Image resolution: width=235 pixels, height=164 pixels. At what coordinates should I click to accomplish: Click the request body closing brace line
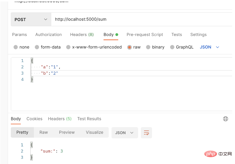click(32, 80)
